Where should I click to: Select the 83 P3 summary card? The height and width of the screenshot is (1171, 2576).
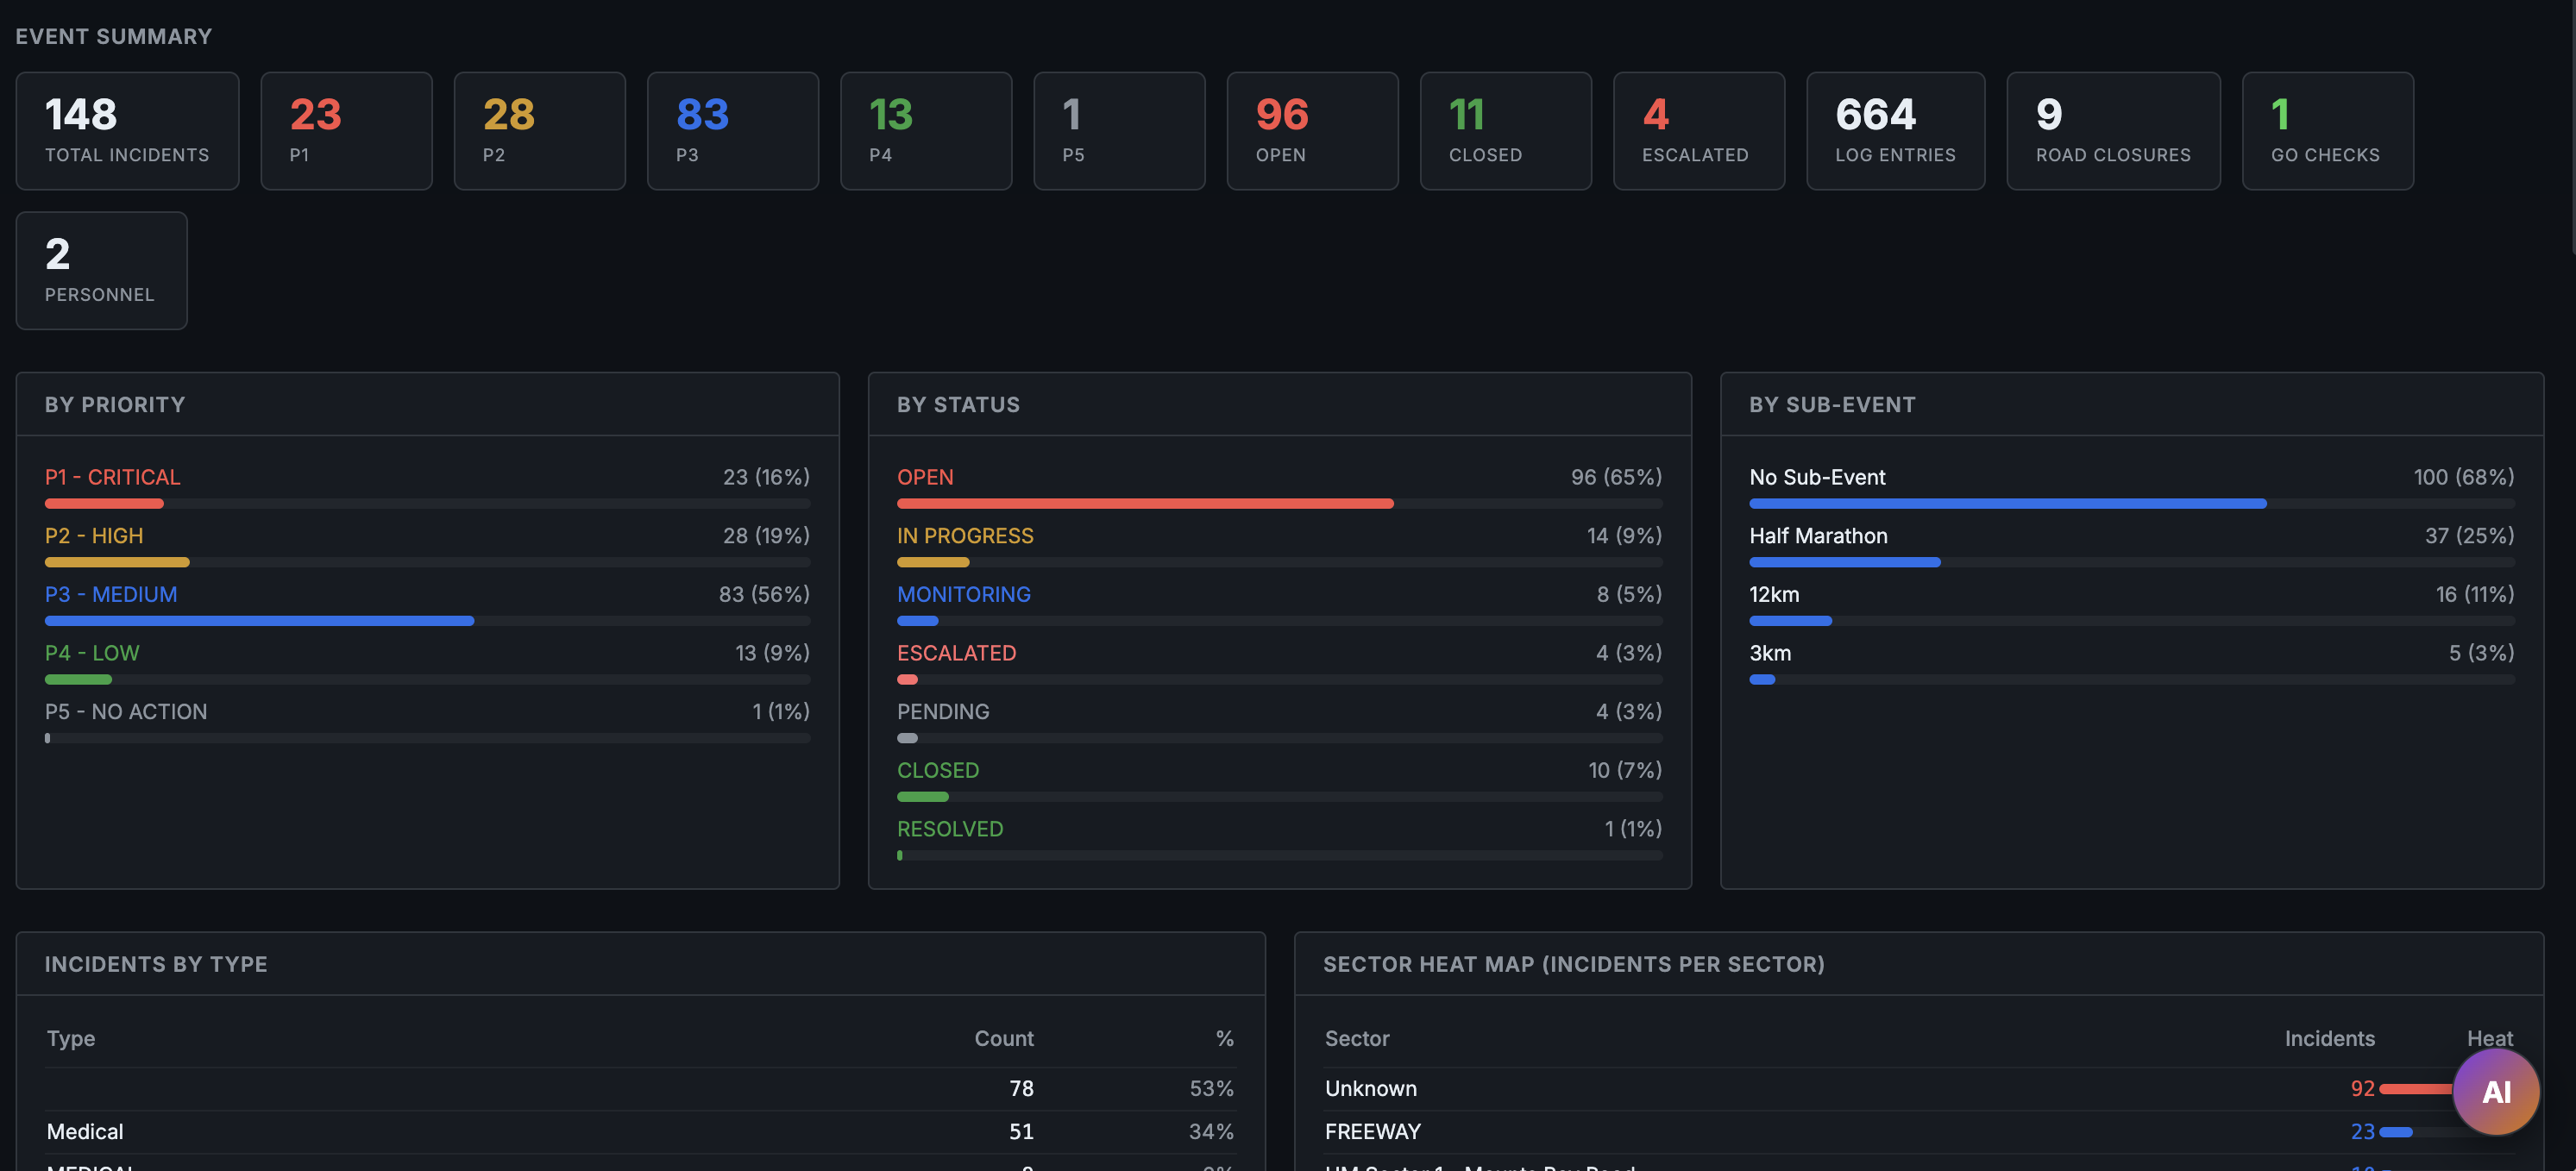[732, 131]
